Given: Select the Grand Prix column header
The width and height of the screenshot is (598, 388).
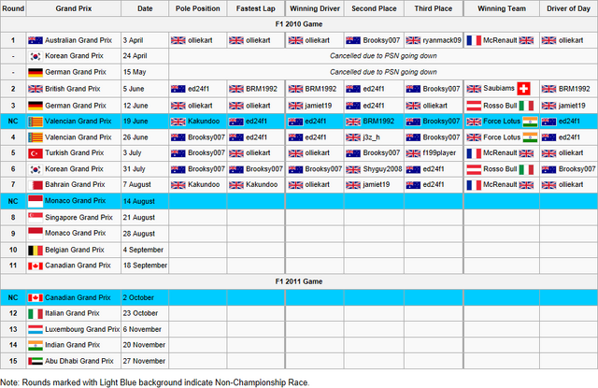Looking at the screenshot, I should pos(74,8).
